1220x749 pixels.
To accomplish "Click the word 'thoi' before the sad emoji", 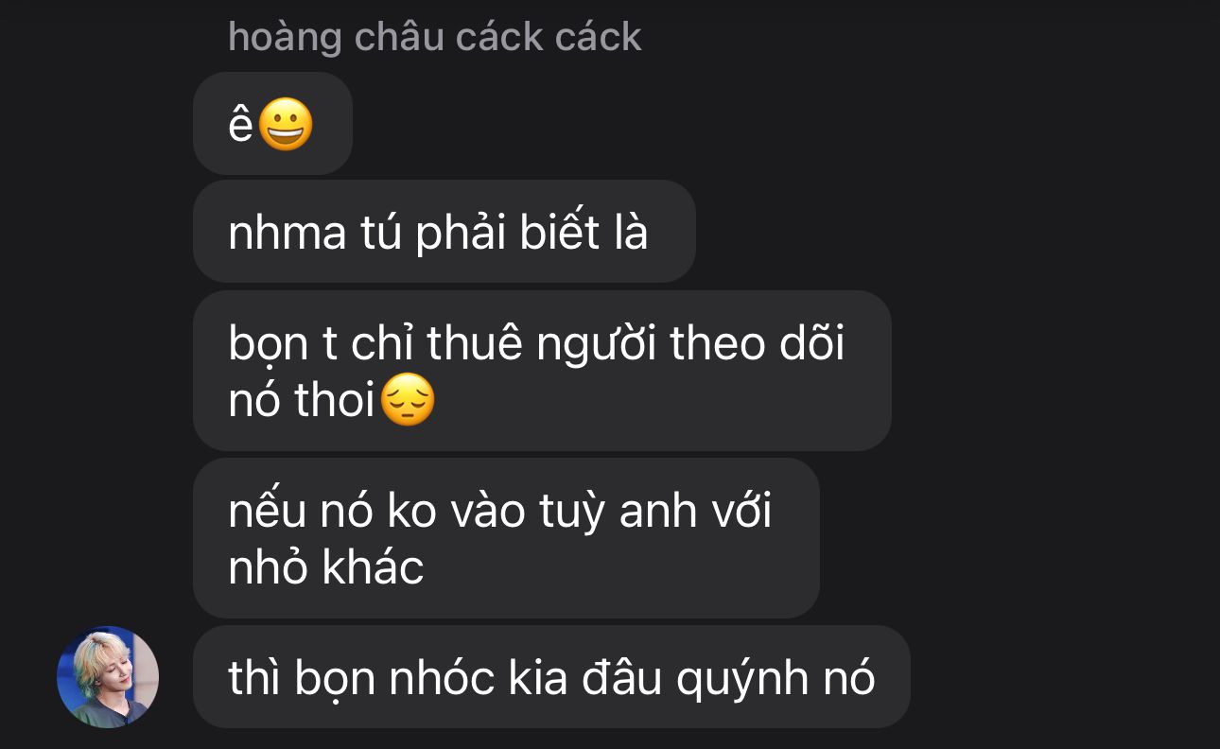I will [335, 400].
